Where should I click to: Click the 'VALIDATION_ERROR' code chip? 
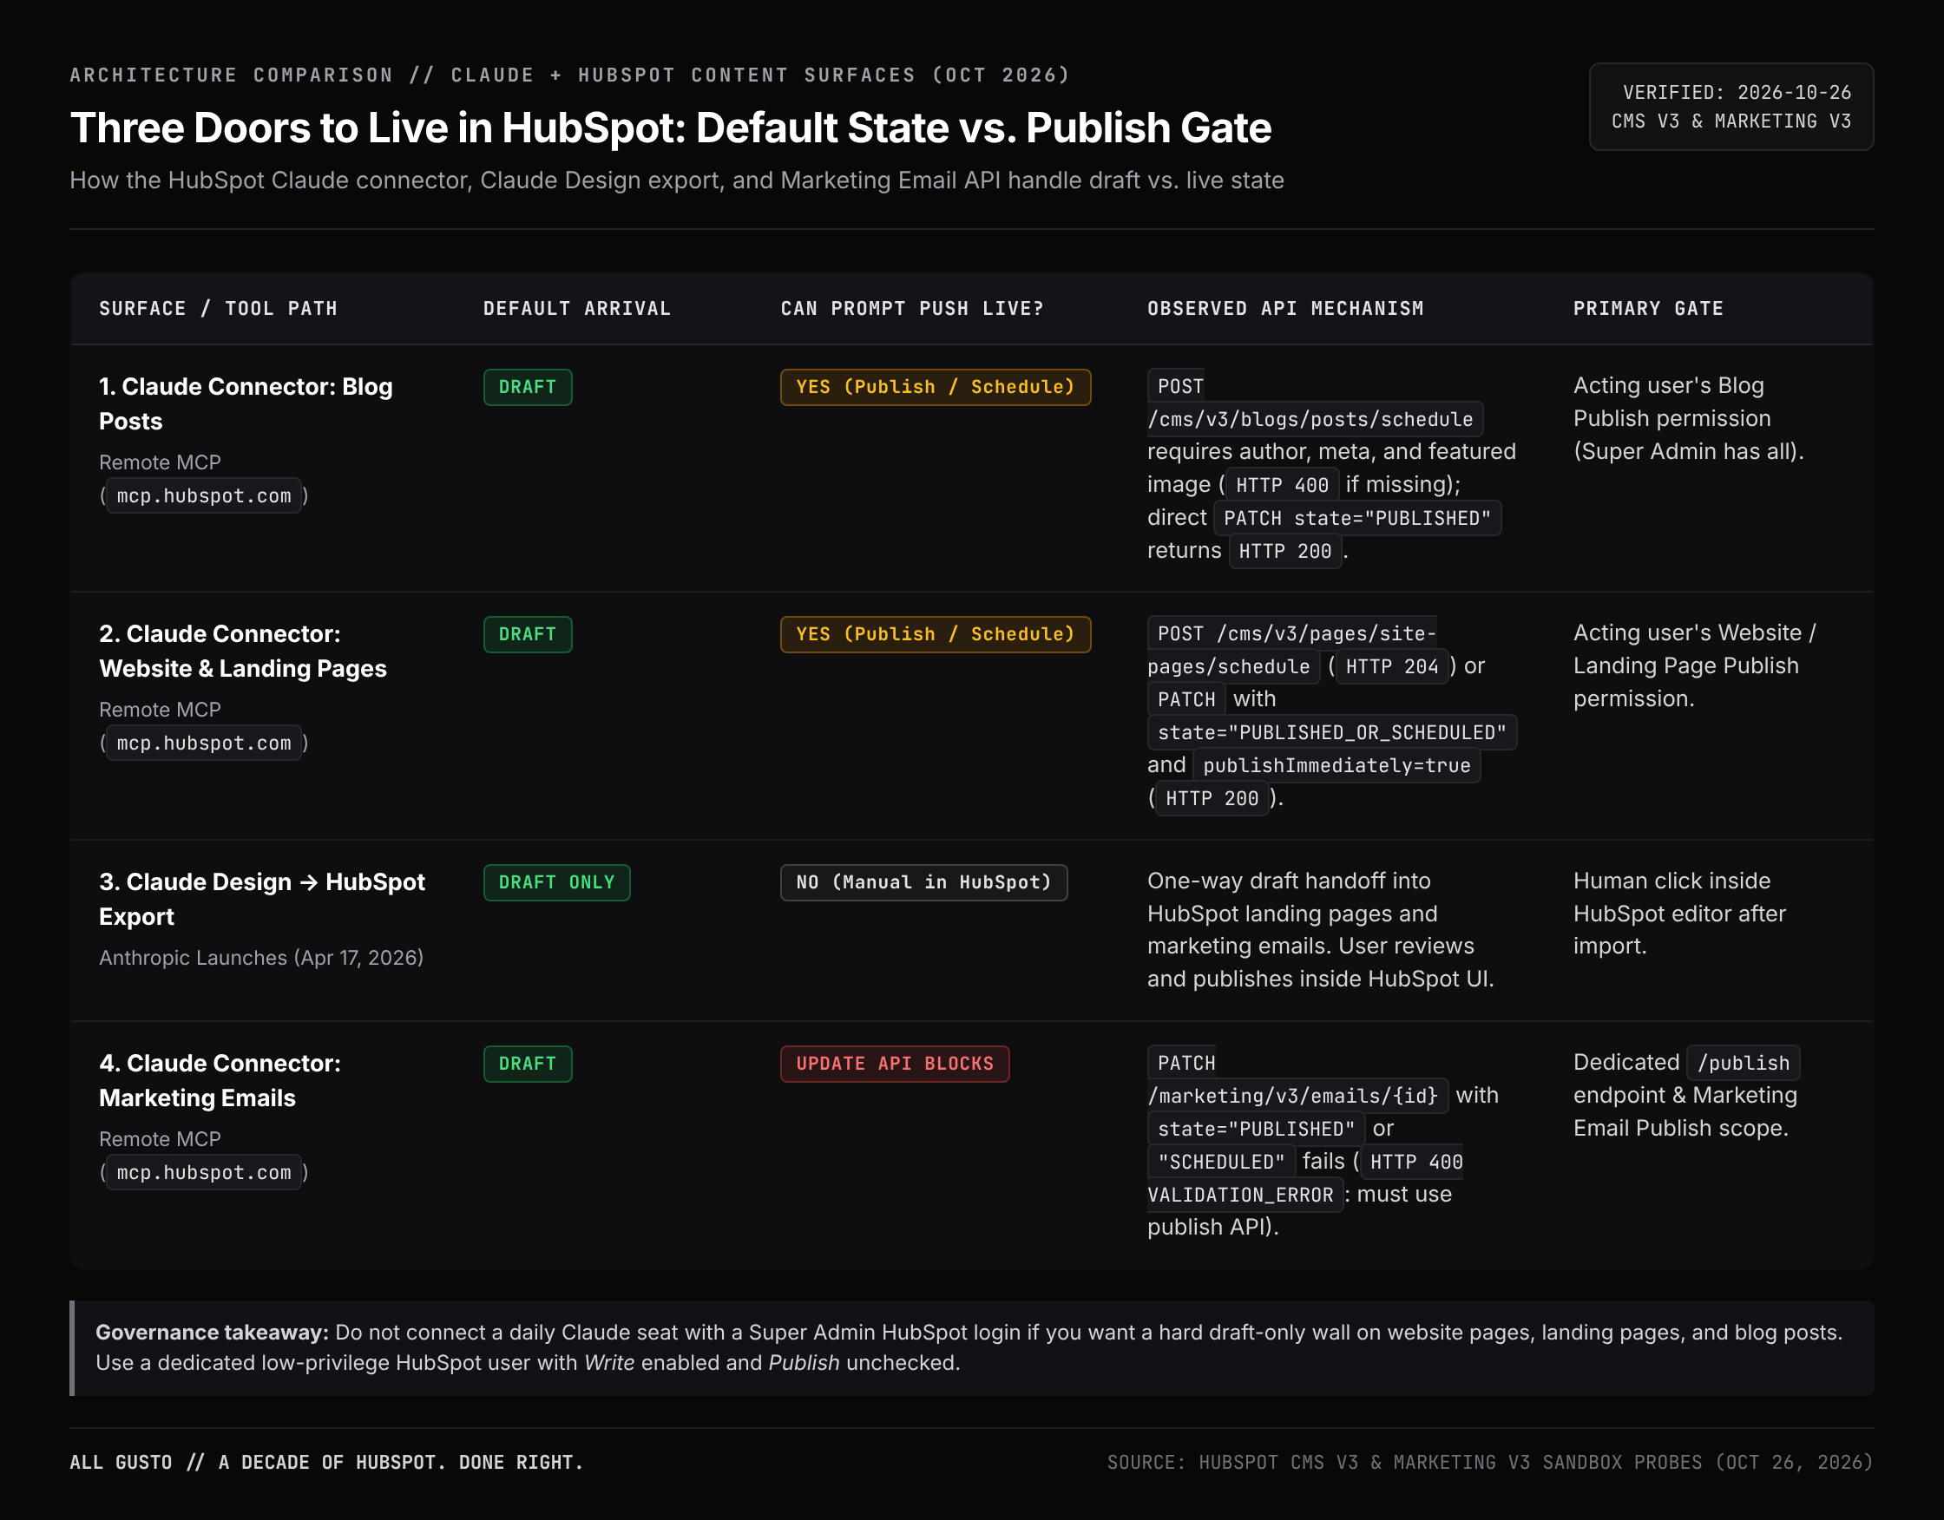pyautogui.click(x=1245, y=1195)
